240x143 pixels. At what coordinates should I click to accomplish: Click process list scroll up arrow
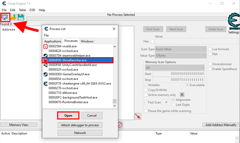[115, 47]
